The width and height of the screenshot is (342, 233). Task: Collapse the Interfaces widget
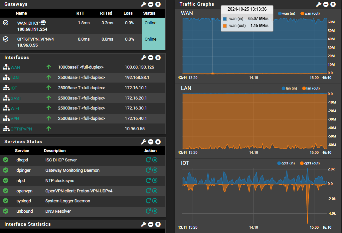tap(151, 58)
